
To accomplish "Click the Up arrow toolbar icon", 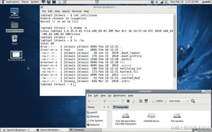I will (123, 101).
